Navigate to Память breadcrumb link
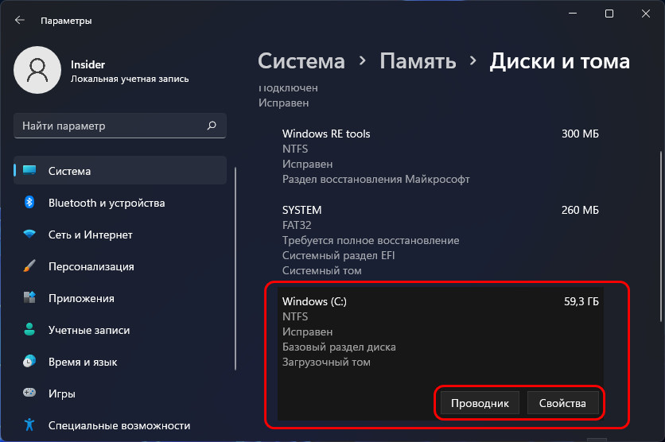 coord(418,61)
